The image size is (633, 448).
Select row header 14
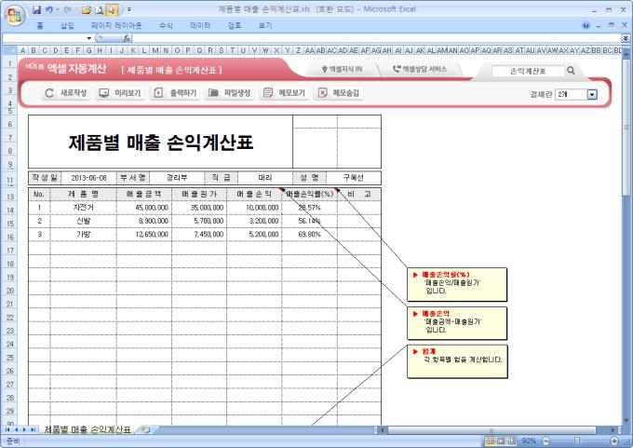coord(9,210)
